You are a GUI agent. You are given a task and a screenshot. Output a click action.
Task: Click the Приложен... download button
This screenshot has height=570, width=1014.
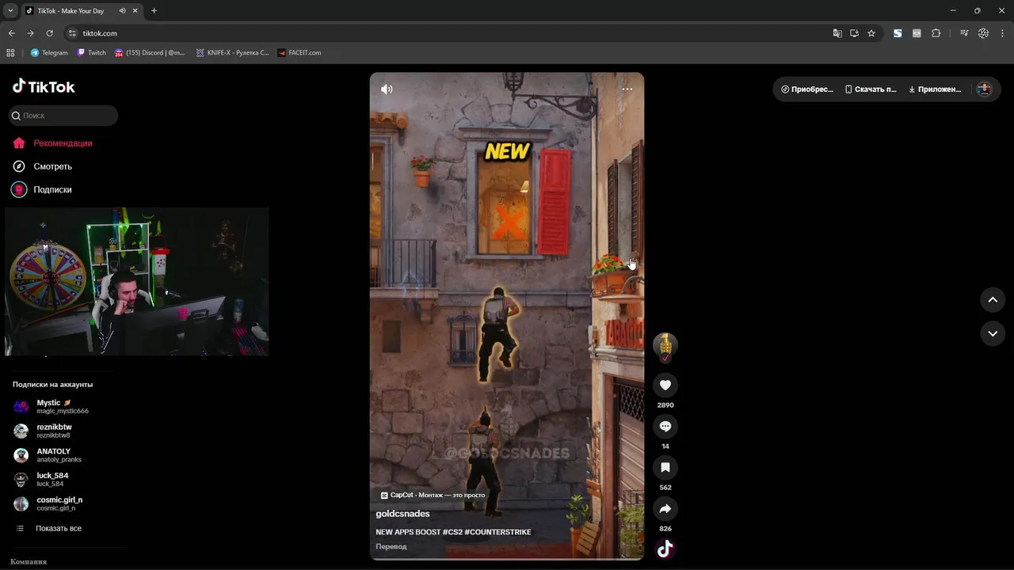pyautogui.click(x=935, y=89)
